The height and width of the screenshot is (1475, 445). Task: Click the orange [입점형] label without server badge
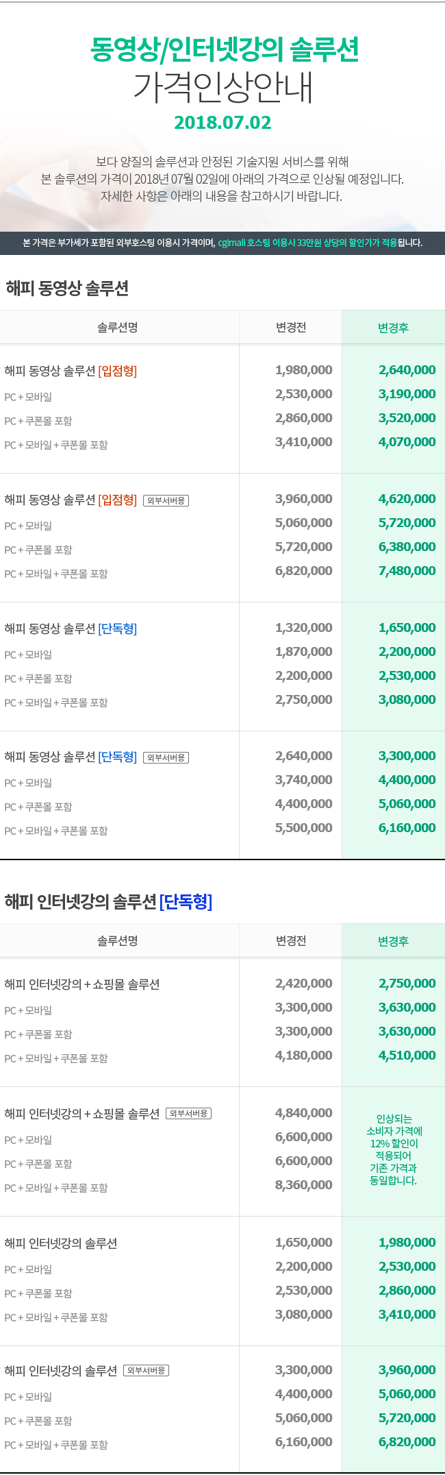coord(118,371)
